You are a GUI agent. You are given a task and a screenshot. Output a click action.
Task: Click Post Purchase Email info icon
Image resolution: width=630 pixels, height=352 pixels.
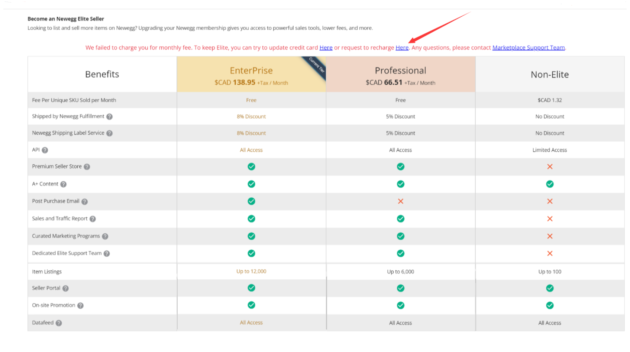click(85, 201)
